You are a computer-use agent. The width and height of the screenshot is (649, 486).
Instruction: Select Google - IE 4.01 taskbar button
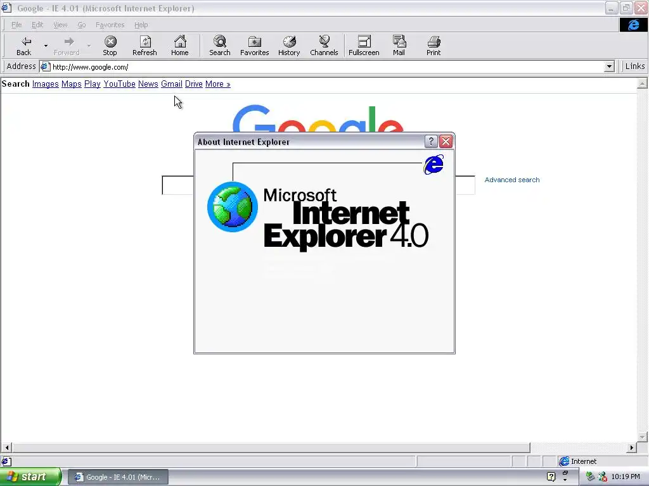pyautogui.click(x=118, y=477)
